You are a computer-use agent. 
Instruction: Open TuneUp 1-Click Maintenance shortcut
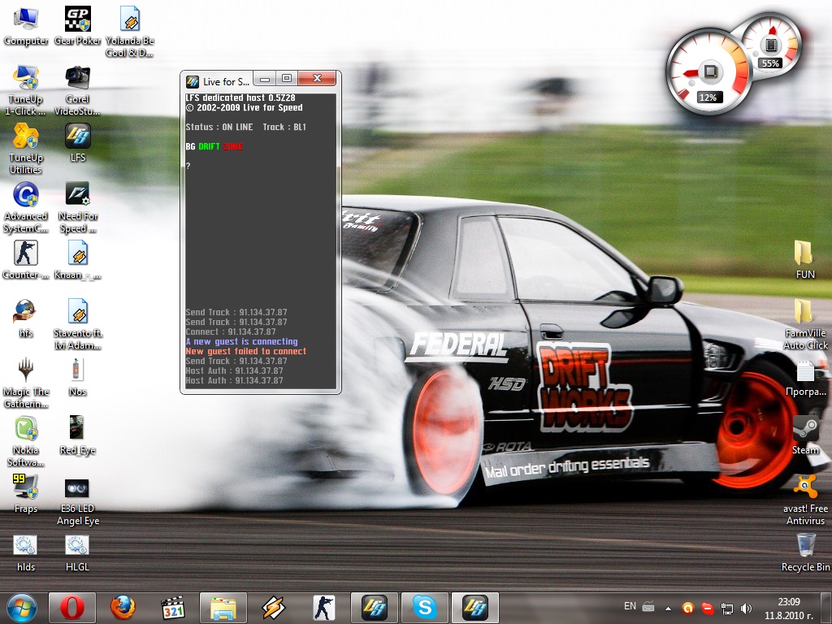pos(25,89)
